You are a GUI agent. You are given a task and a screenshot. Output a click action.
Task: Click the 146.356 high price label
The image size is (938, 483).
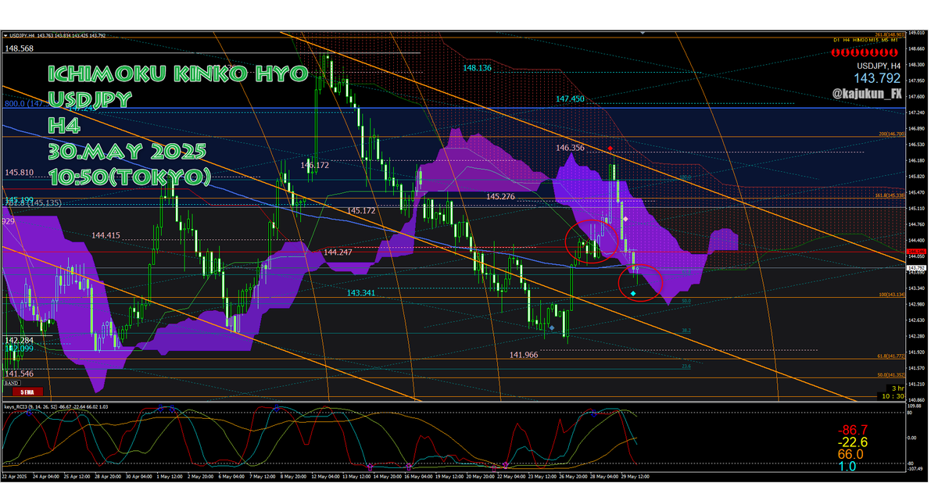click(570, 148)
